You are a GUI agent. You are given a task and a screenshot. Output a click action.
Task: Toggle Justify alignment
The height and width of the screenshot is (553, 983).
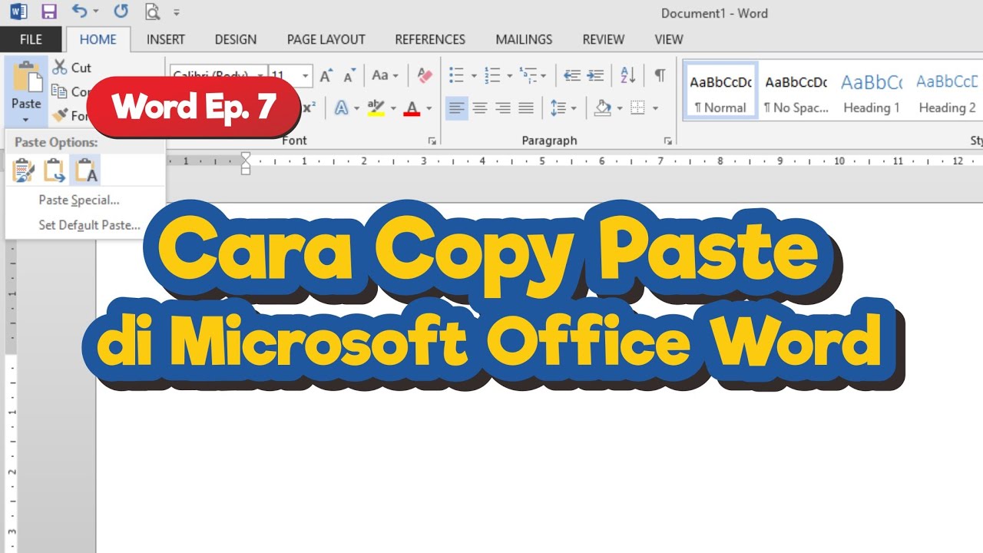526,108
